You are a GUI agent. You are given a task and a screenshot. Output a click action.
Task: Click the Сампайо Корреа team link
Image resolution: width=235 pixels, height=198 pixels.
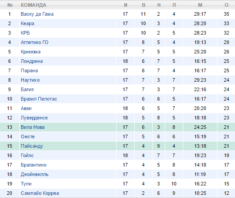point(40,193)
